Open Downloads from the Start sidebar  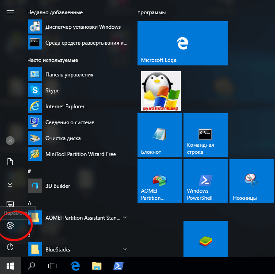(10, 183)
